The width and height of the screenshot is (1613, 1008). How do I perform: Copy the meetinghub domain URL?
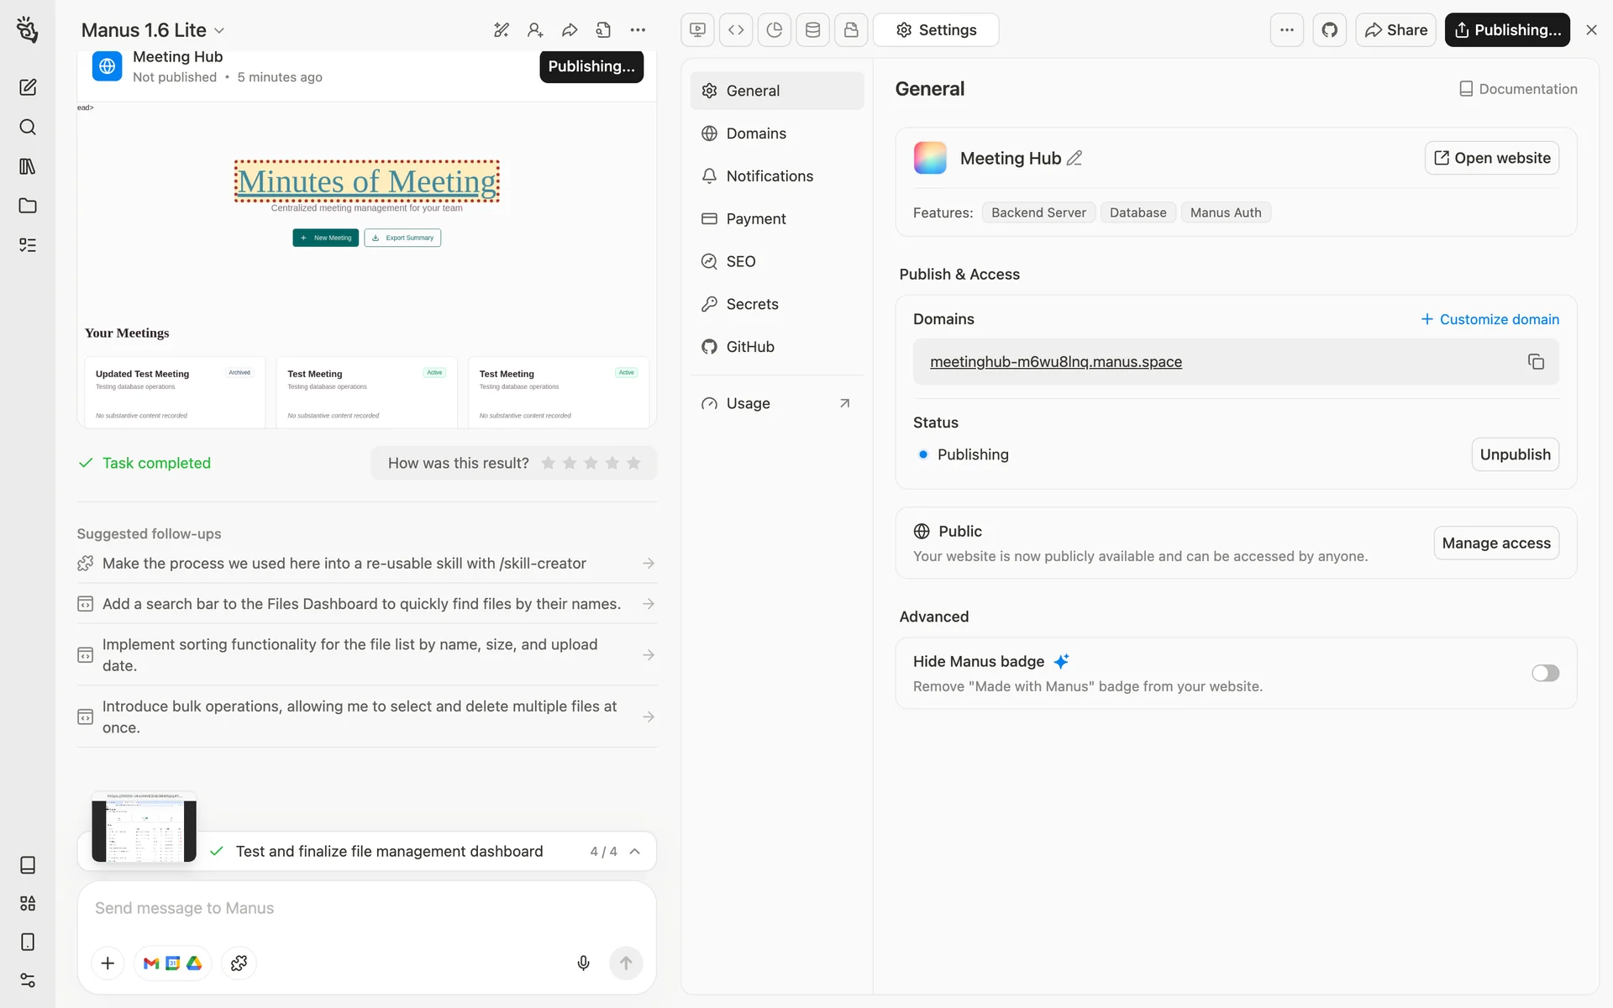tap(1536, 362)
